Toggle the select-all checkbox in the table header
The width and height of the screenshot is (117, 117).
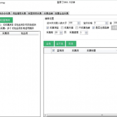pos(53,50)
